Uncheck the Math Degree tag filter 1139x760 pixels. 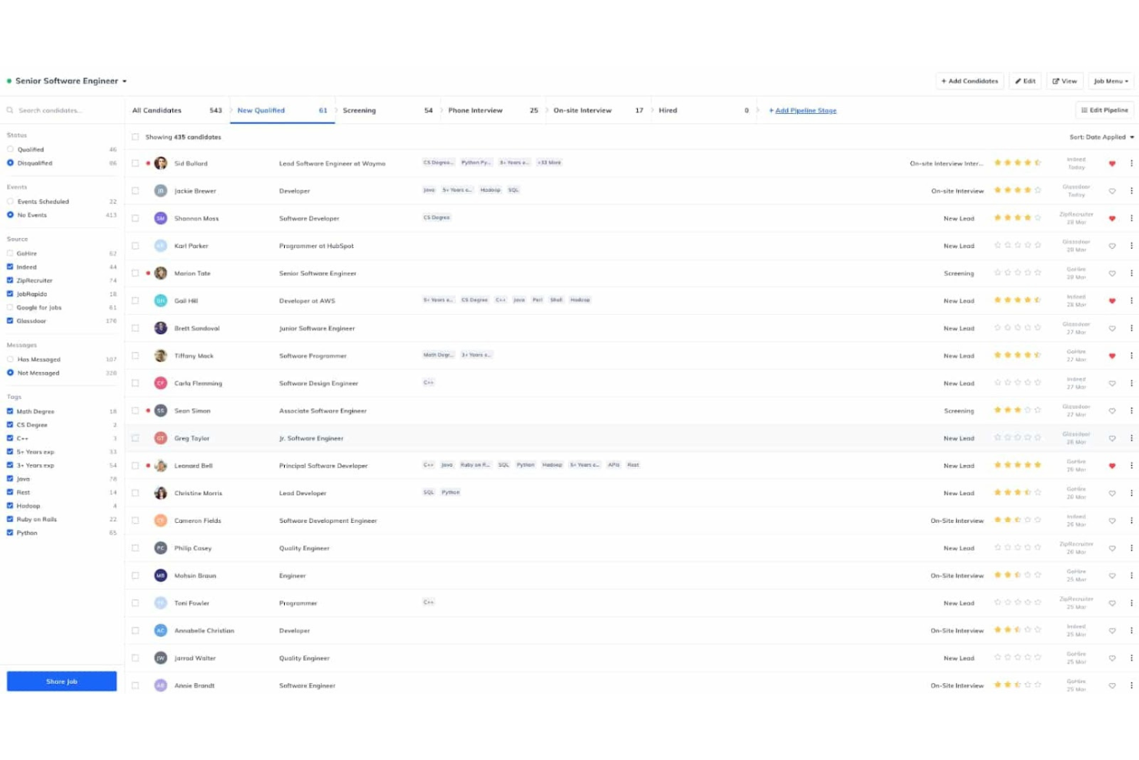point(10,411)
